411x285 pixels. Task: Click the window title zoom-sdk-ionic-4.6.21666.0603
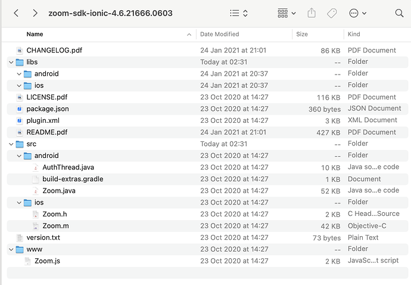(110, 13)
